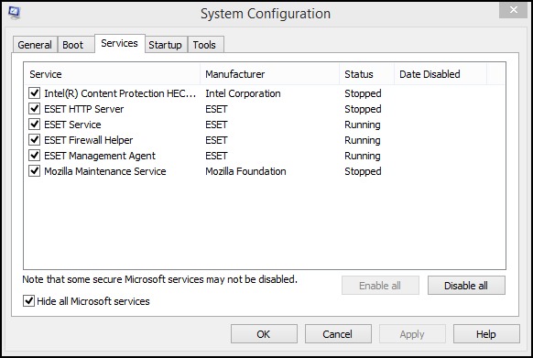This screenshot has width=533, height=358.
Task: Click Stopped status of Intel Content Protection row
Action: (x=363, y=93)
